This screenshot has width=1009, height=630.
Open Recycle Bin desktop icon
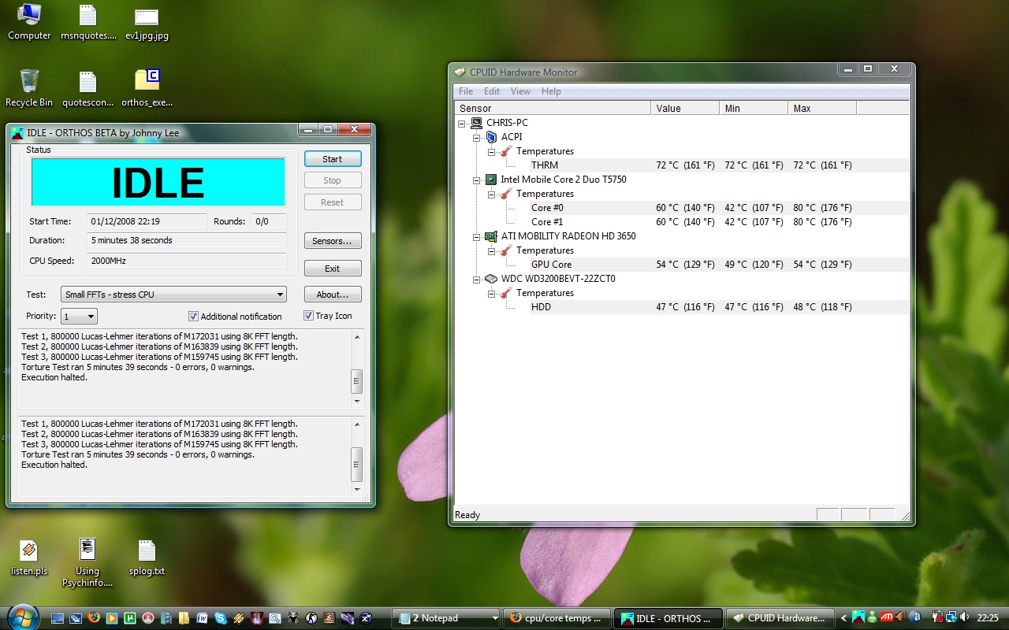click(x=29, y=88)
